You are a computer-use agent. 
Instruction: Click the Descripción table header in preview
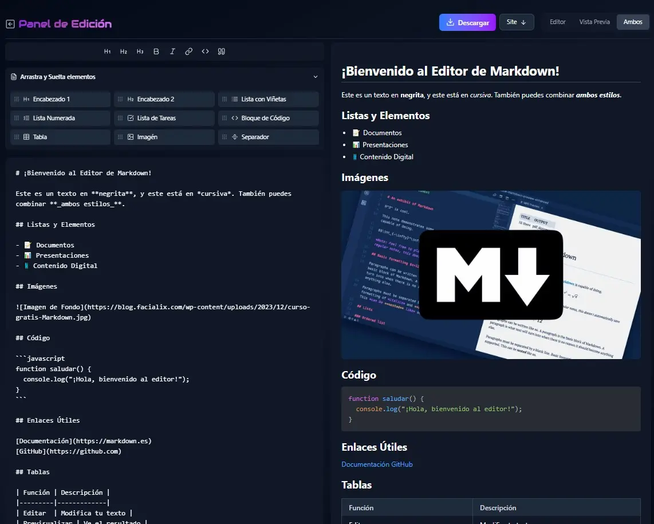coord(557,508)
